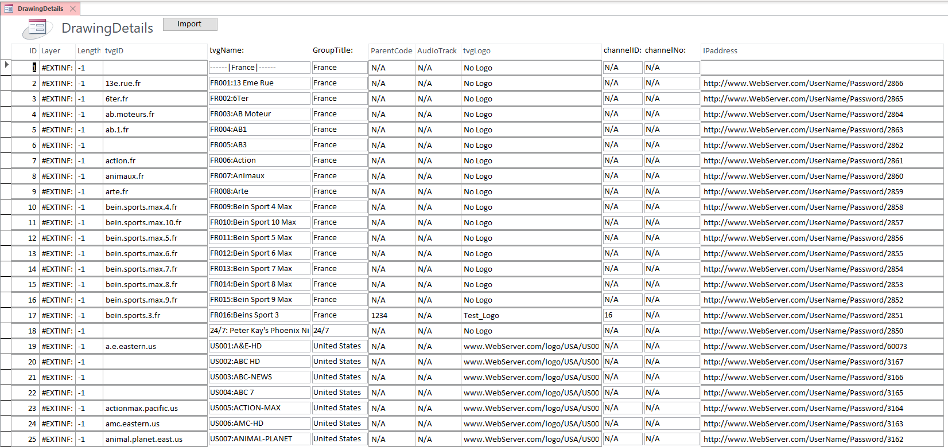
Task: Click the tvgName: column label
Action: coord(227,50)
